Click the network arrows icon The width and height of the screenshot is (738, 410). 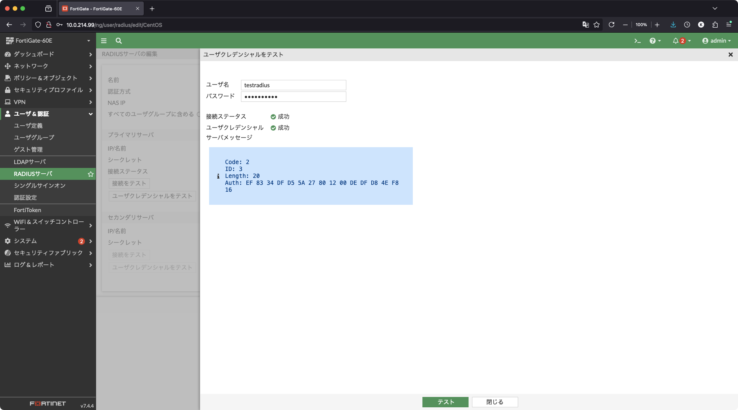[x=7, y=66]
